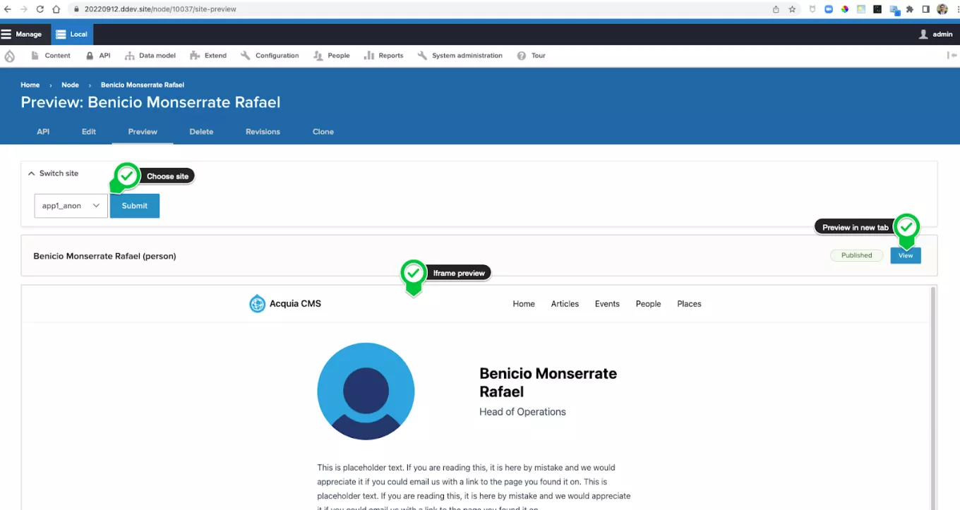Open the Drupal home droplet icon

pyautogui.click(x=10, y=56)
